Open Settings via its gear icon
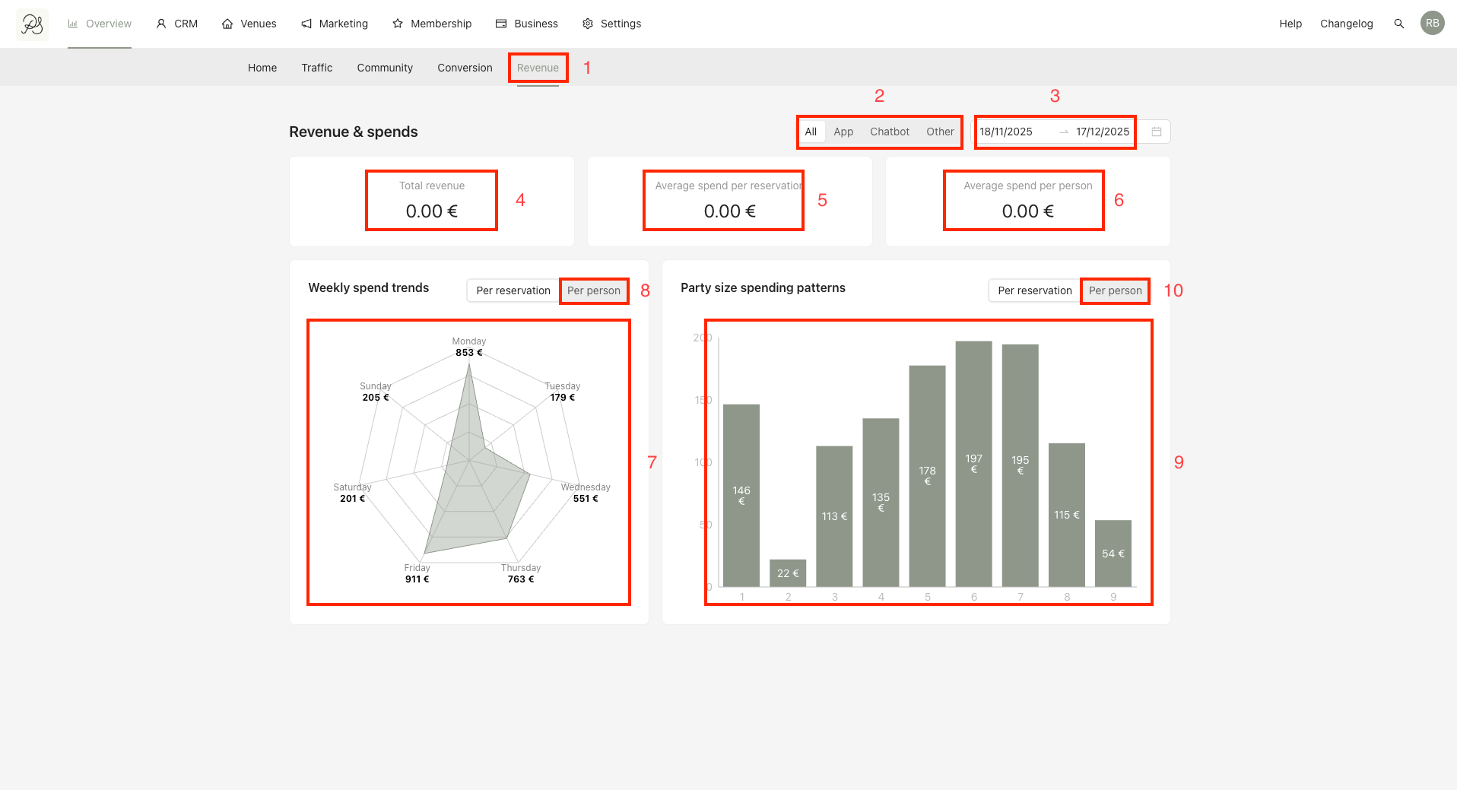 588,24
